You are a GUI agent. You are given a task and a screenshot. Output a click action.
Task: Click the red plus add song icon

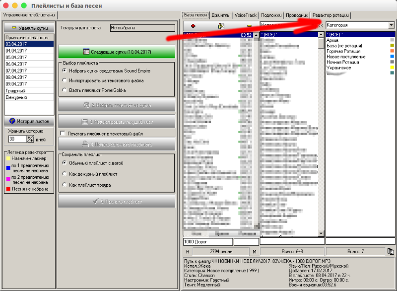(193, 25)
